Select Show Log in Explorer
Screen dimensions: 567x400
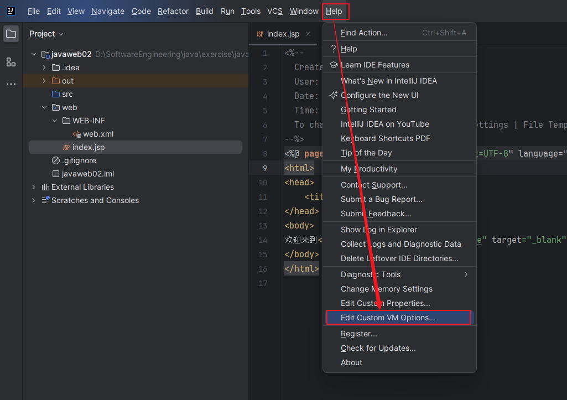pyautogui.click(x=399, y=230)
